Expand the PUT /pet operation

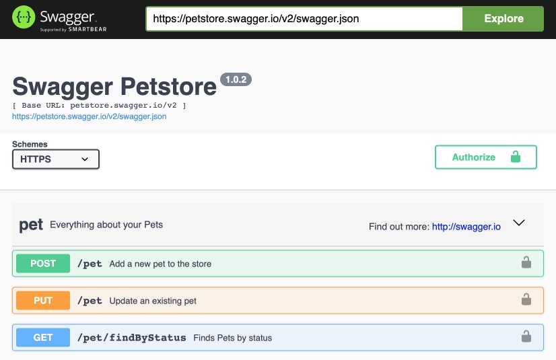(277, 301)
